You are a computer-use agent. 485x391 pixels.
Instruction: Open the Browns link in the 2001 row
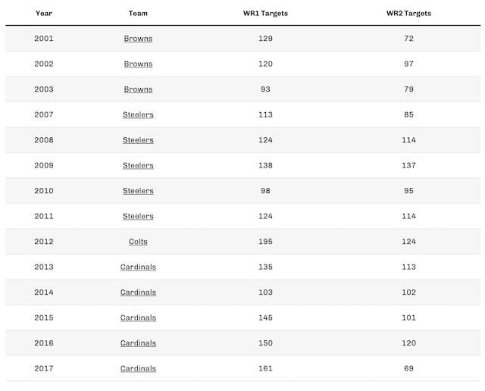[x=138, y=39]
